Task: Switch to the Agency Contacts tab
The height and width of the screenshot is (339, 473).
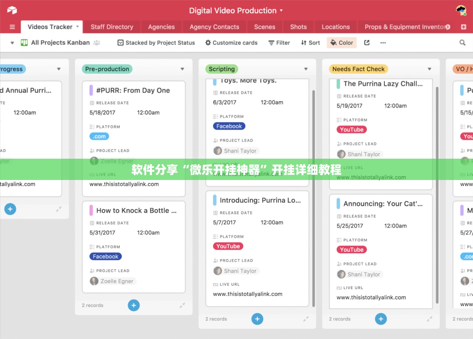Action: pos(214,27)
